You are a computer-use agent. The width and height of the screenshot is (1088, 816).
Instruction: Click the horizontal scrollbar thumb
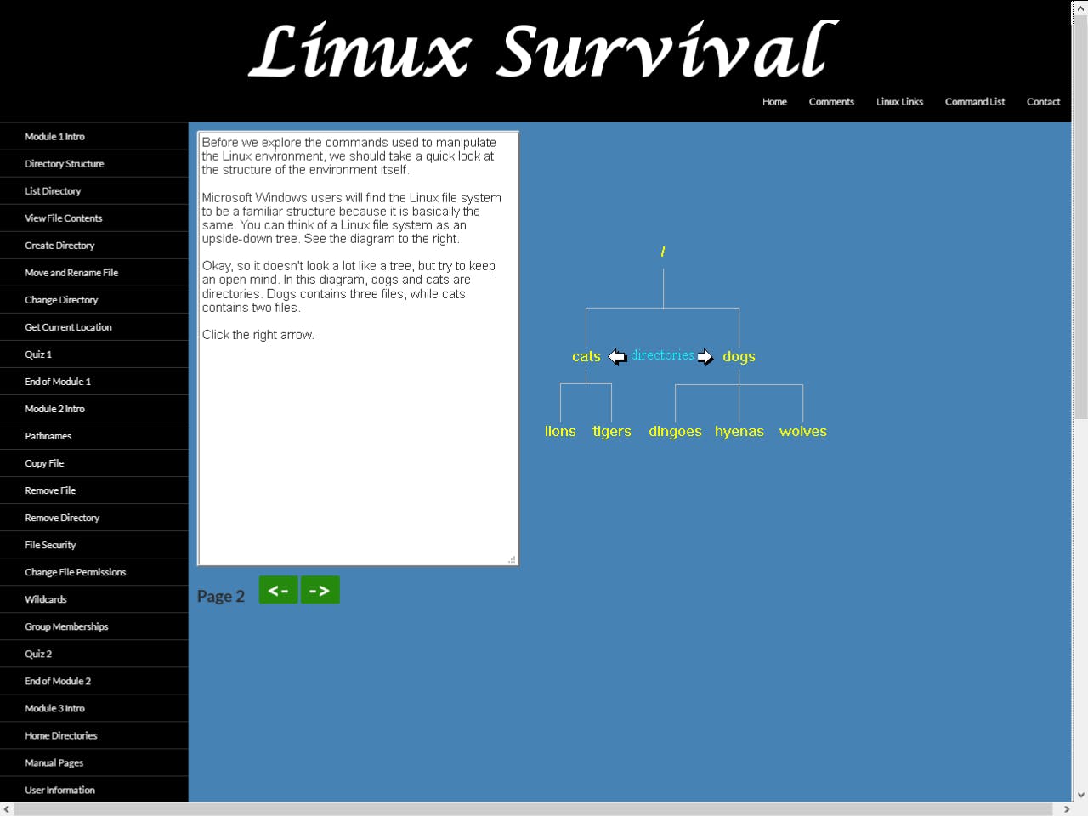(x=534, y=809)
